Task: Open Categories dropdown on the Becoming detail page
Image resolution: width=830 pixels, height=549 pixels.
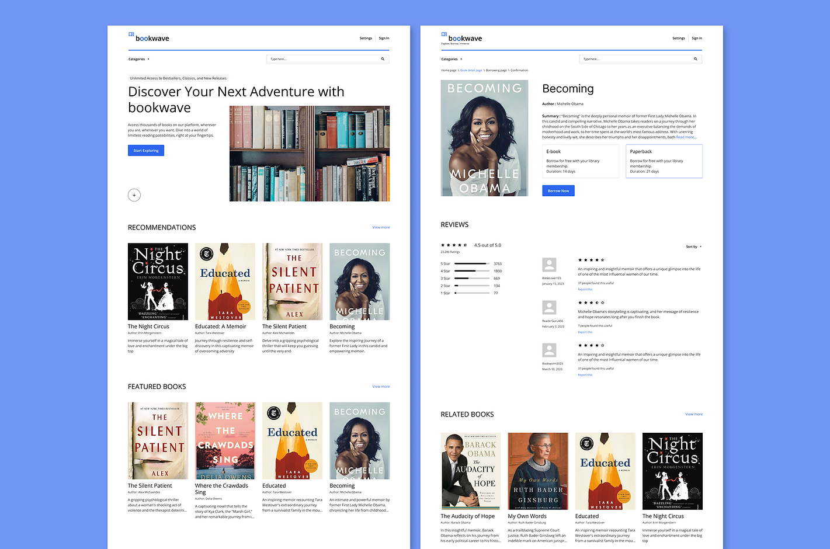Action: coord(452,59)
